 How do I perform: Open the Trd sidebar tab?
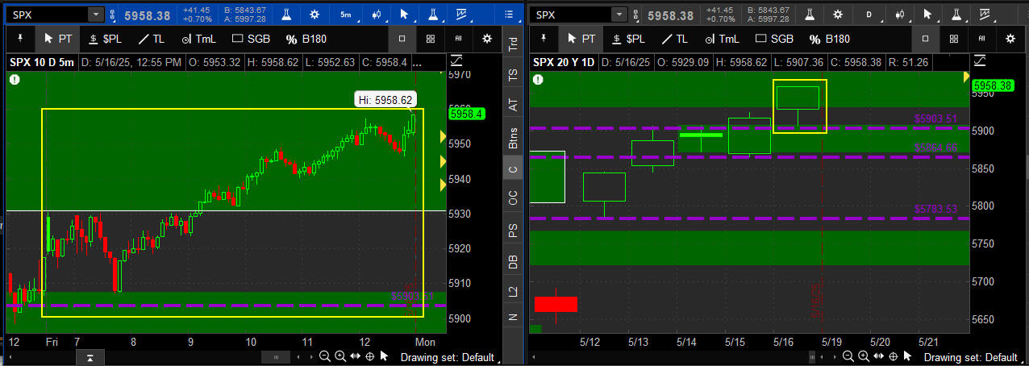(x=512, y=44)
